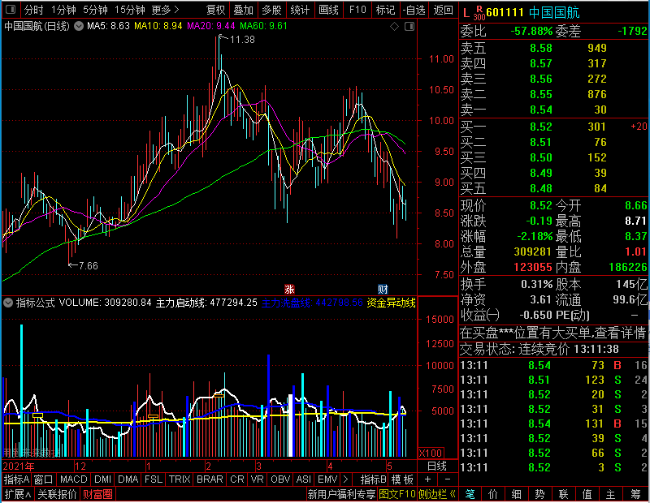Click the 模板 template button
The width and height of the screenshot is (650, 503).
coord(402,479)
